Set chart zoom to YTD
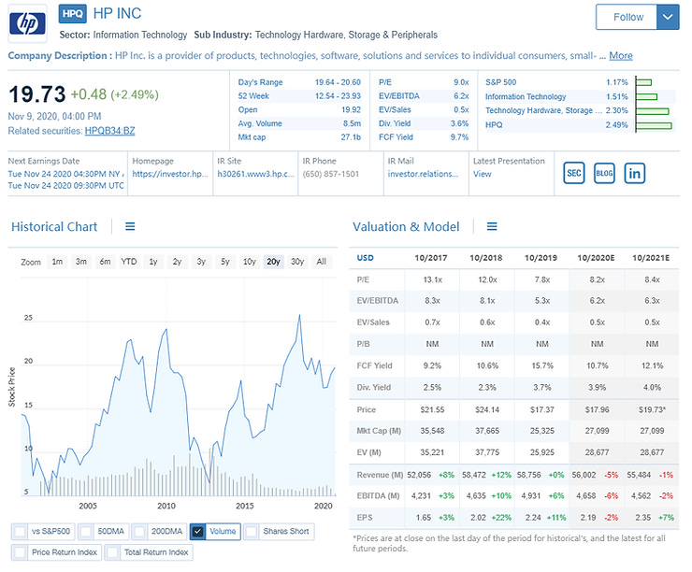692x572 pixels. tap(129, 262)
